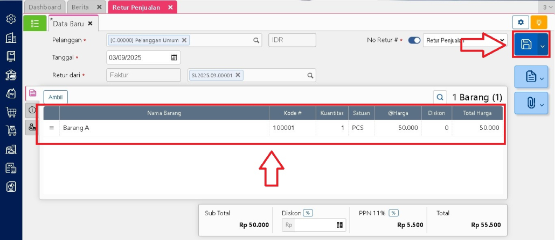Click the search icon above the item table
555x240 pixels.
(440, 97)
